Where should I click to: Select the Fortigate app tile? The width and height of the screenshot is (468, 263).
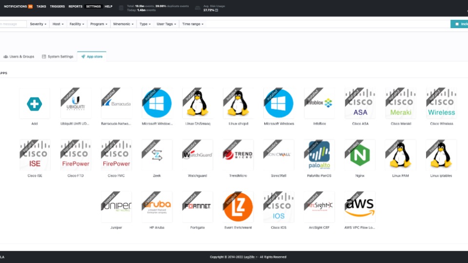tap(197, 207)
